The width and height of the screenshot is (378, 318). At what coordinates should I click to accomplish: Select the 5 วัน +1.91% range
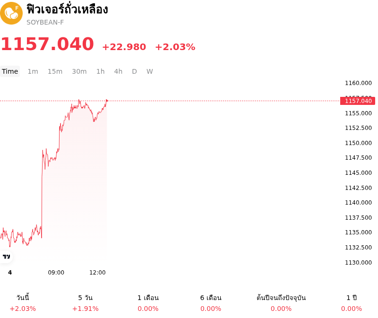coord(86,303)
